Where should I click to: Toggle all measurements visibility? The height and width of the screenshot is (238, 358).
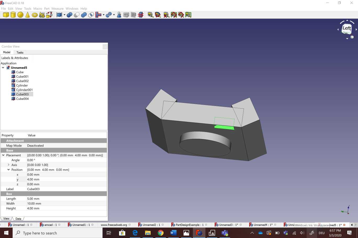click(x=174, y=15)
